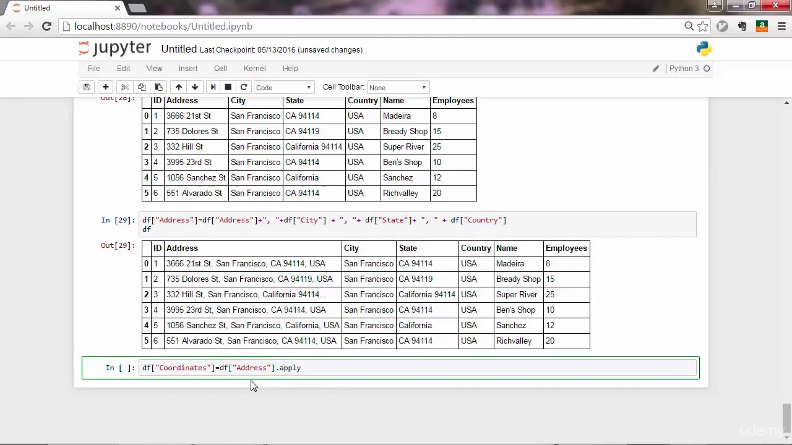The image size is (792, 445).
Task: Open the Cell Toolbar None dropdown
Action: 397,87
